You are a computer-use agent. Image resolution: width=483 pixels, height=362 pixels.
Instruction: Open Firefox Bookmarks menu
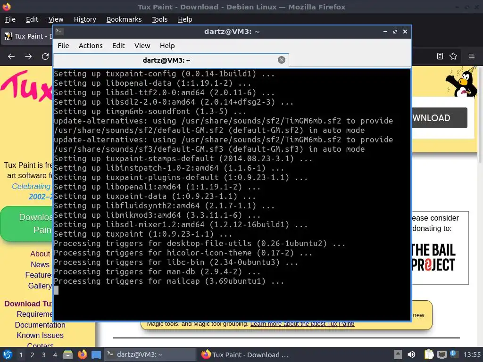point(124,19)
